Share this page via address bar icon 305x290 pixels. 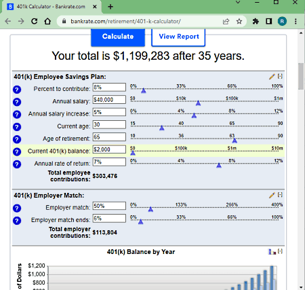[226, 21]
